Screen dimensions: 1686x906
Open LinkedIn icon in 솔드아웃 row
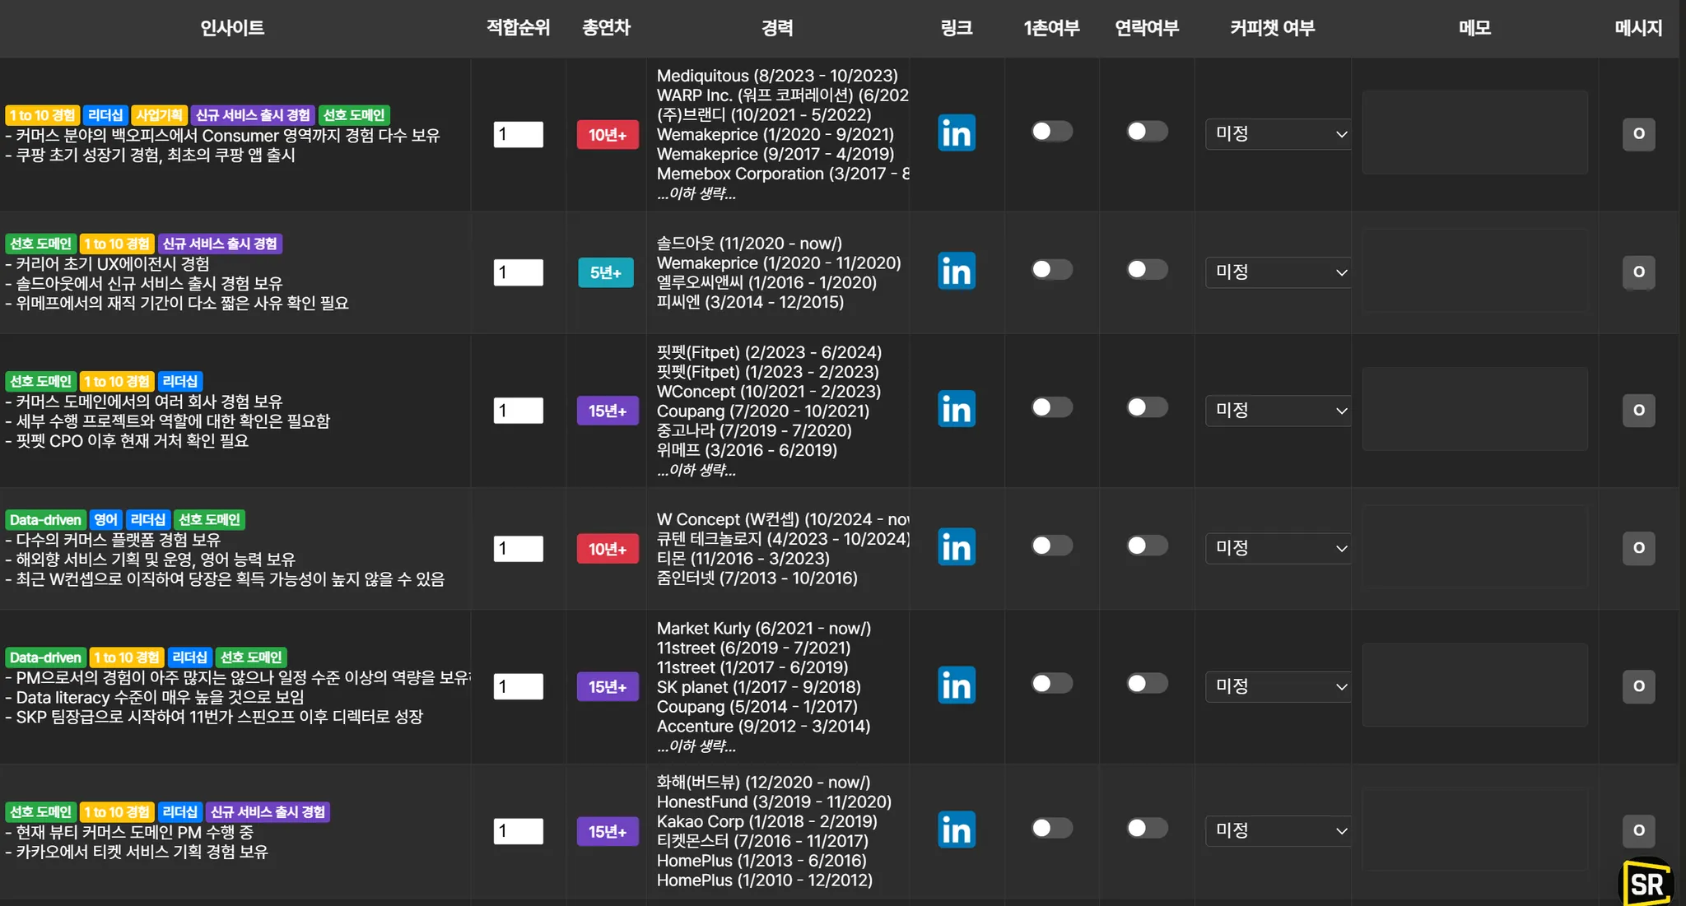coord(956,272)
